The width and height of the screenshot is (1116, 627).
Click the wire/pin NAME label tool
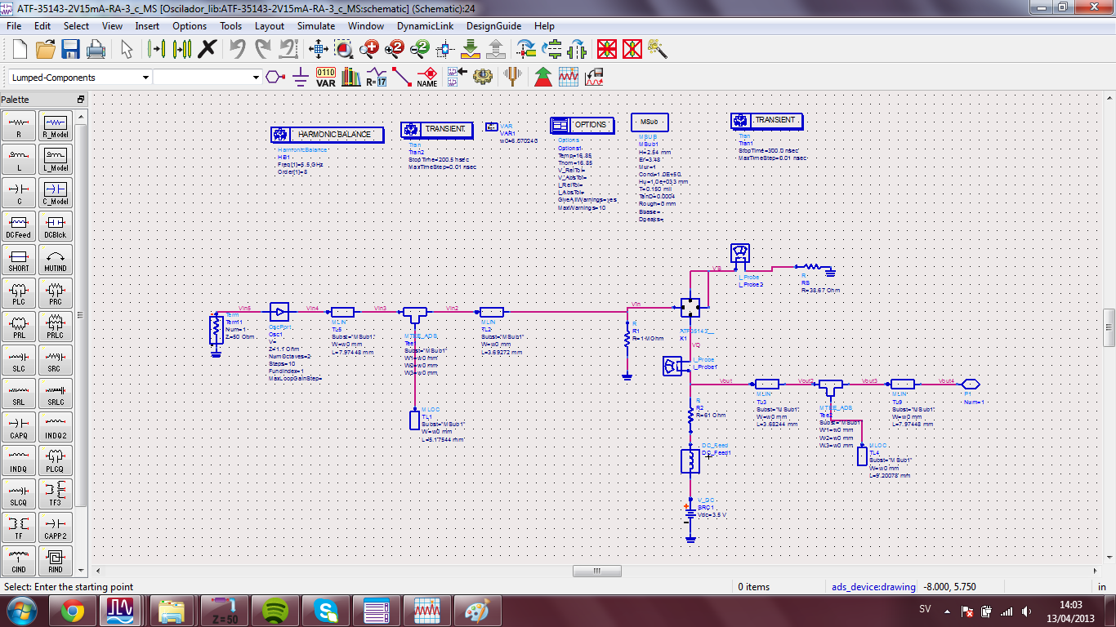[x=426, y=77]
